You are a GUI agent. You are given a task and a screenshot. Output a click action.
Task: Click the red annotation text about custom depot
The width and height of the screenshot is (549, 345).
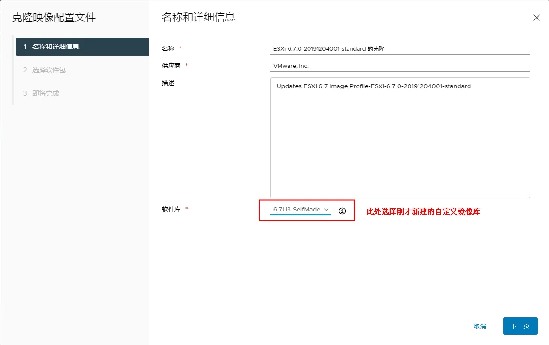pyautogui.click(x=423, y=212)
